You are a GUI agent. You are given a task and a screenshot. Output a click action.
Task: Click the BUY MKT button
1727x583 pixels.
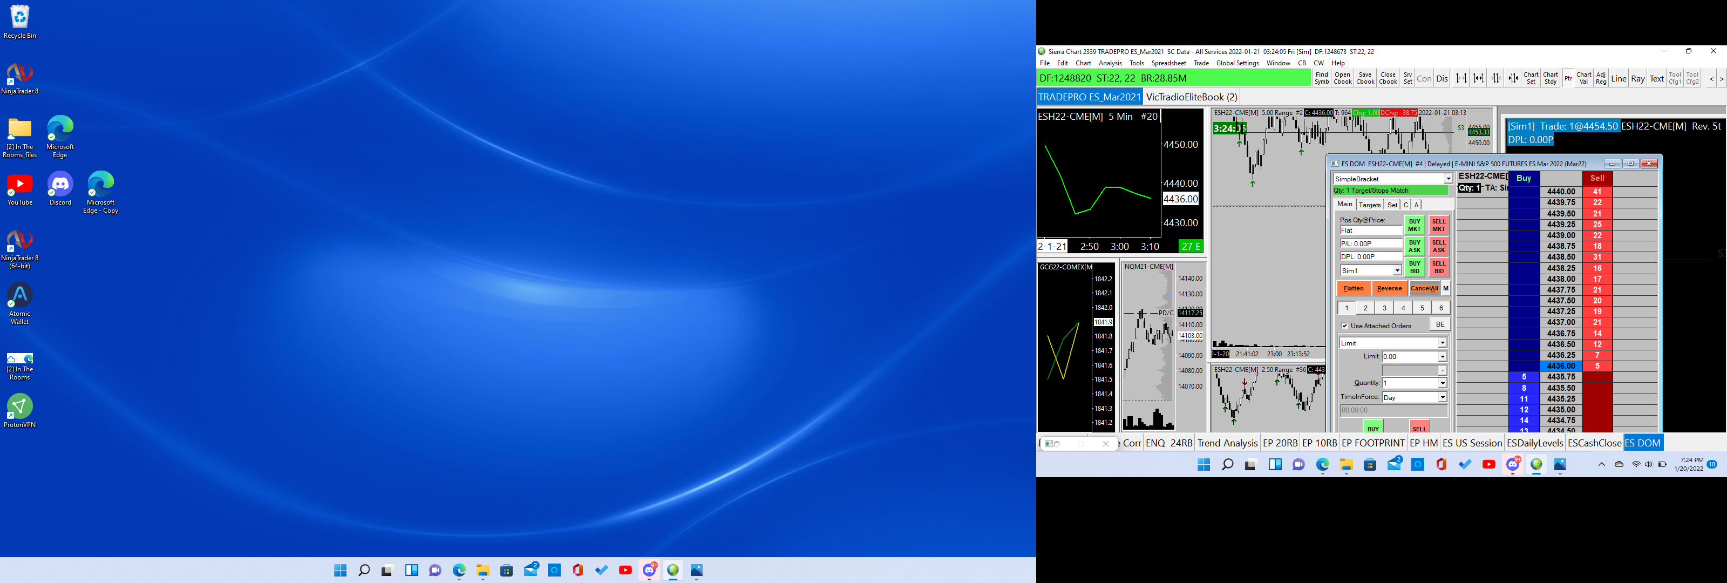pyautogui.click(x=1414, y=225)
